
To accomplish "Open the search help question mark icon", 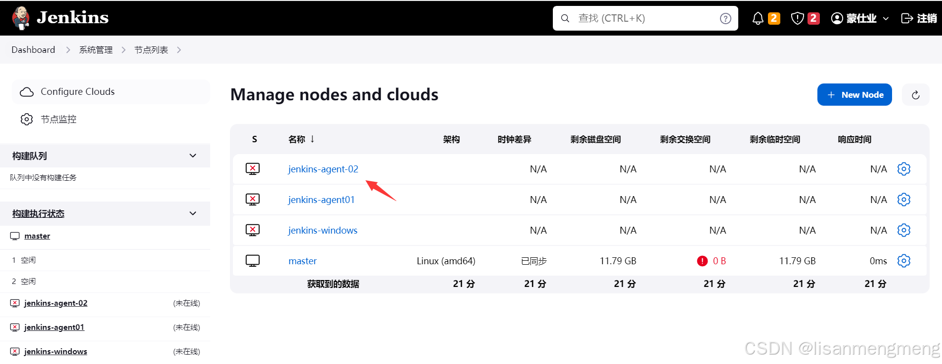I will pos(725,18).
